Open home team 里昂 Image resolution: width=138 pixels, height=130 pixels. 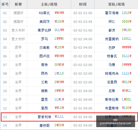[x=44, y=108]
